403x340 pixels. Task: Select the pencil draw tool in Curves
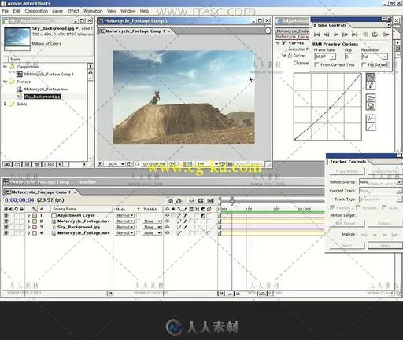[x=371, y=86]
